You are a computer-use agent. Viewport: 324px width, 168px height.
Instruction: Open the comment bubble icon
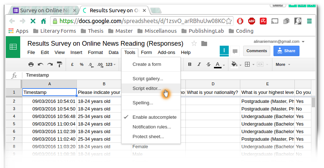click(x=235, y=51)
